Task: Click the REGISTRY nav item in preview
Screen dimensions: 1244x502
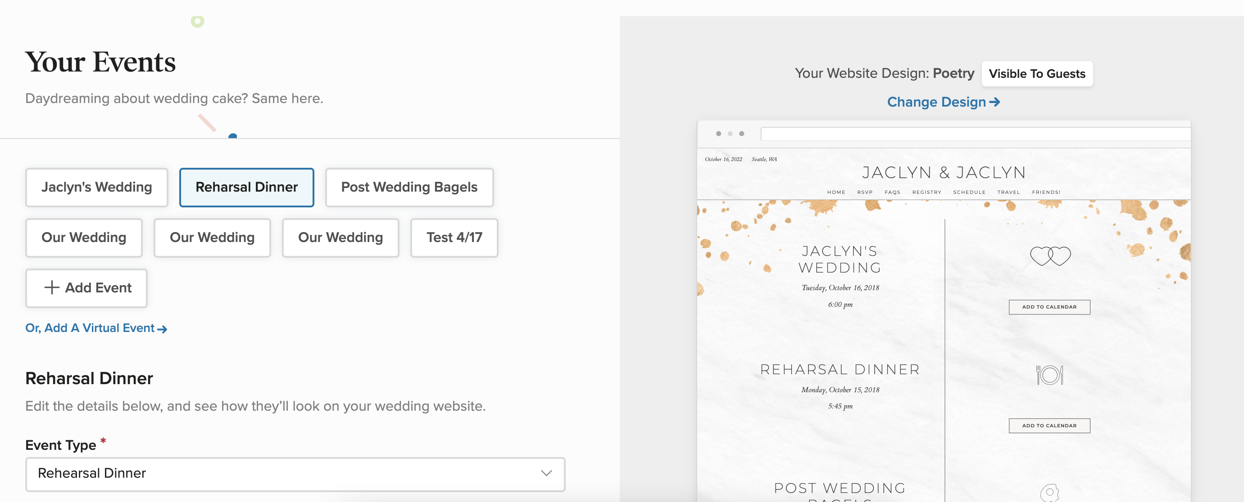Action: [926, 193]
